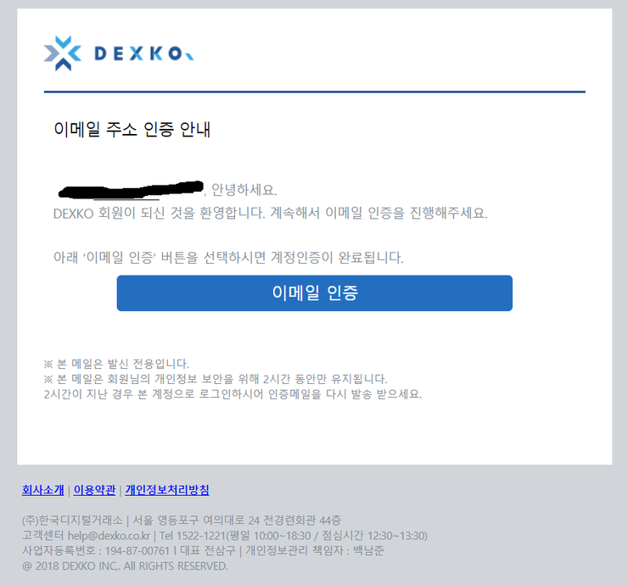Click the address line (주)한국디지털거래소
Screen dimensions: 628x585
tap(182, 521)
